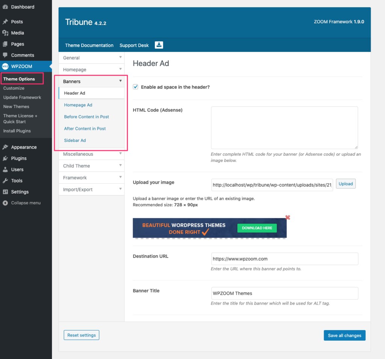Screen dimensions: 385x359
Task: Click the Collapse menu arrow icon
Action: point(5,203)
